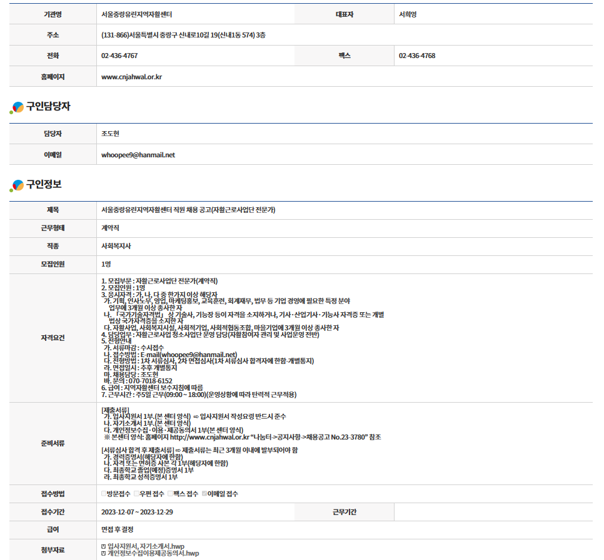Click the address text in the 주소 row

183,35
